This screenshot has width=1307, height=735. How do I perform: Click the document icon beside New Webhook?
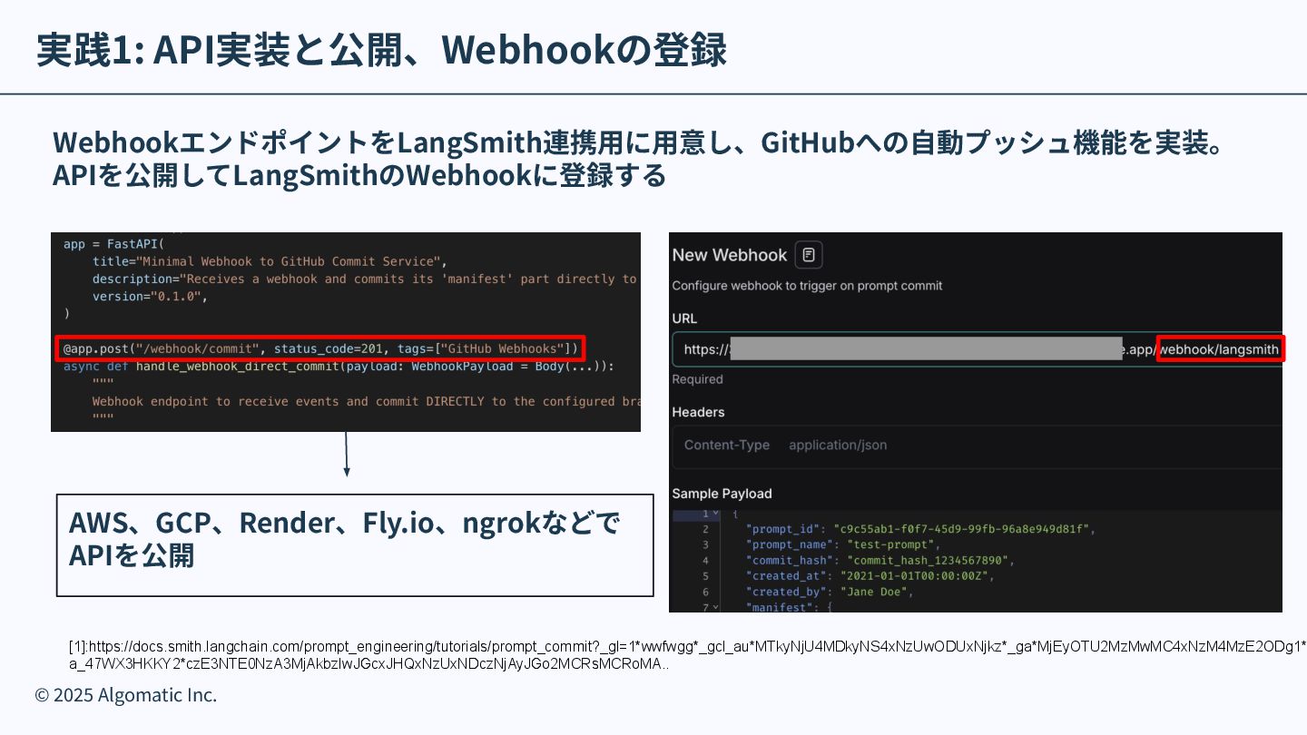[809, 255]
